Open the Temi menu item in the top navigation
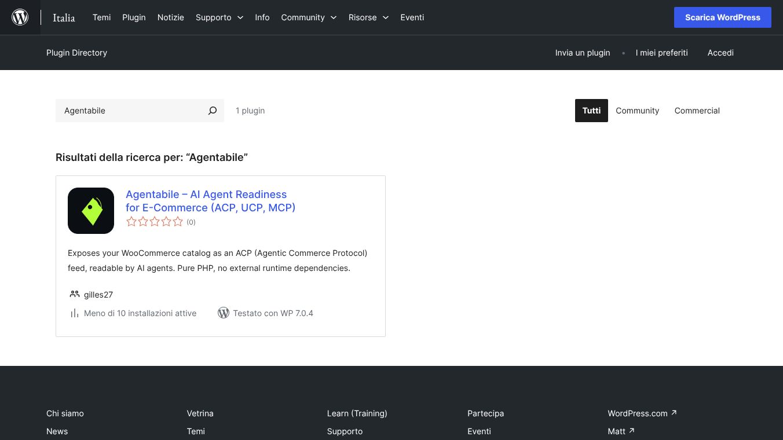 click(101, 17)
